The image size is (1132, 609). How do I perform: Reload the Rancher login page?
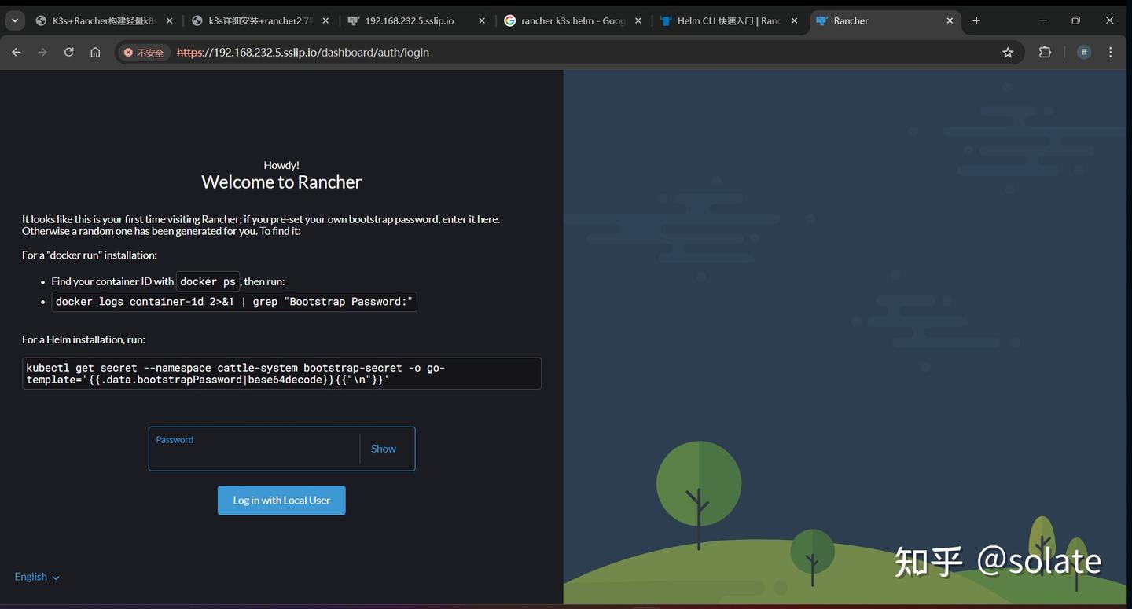tap(69, 53)
